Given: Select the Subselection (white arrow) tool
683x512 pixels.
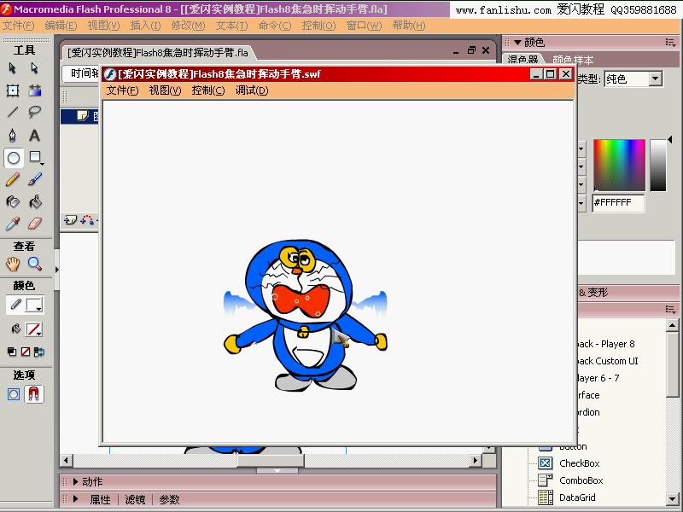Looking at the screenshot, I should click(x=34, y=68).
